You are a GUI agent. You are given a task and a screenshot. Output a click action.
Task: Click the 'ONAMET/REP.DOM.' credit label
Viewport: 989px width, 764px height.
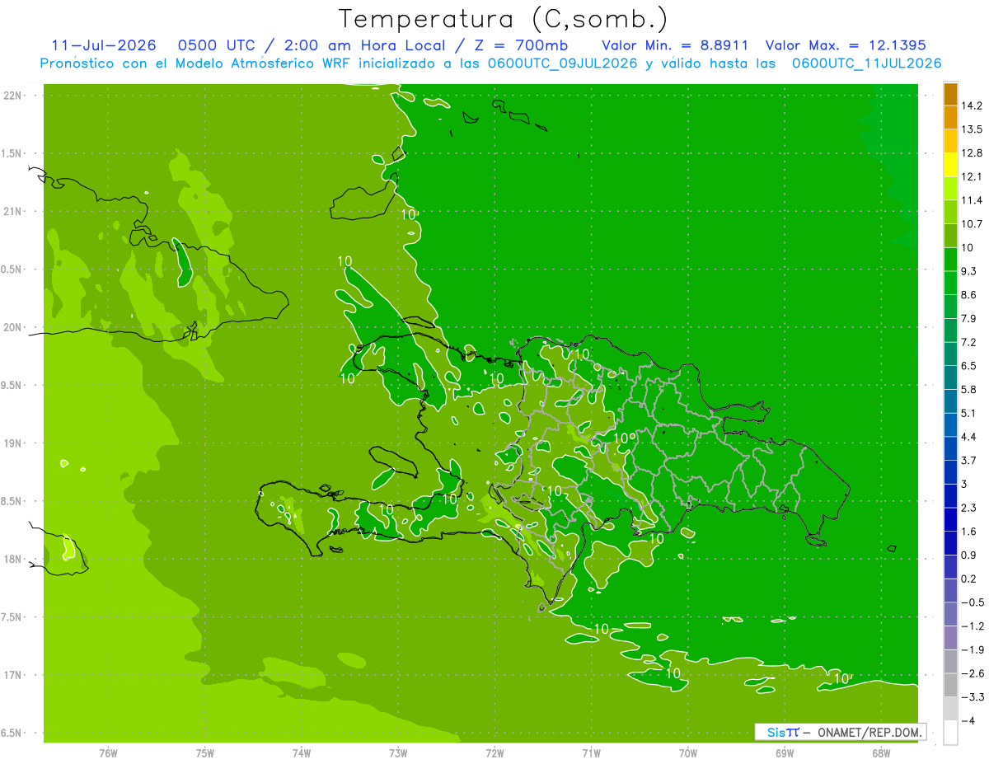[869, 732]
